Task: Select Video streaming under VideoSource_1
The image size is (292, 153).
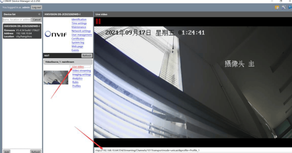Action: [81, 71]
